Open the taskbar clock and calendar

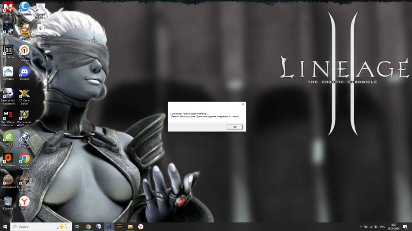coord(393,226)
